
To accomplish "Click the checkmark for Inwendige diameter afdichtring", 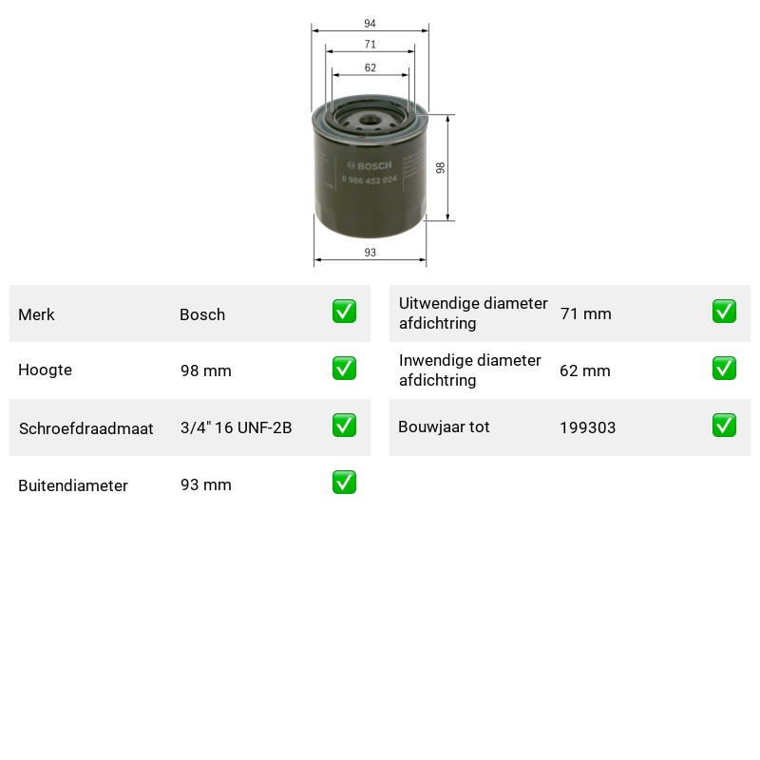I will 724,369.
